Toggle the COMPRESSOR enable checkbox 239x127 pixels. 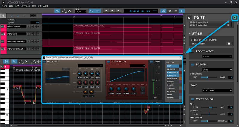point(108,62)
